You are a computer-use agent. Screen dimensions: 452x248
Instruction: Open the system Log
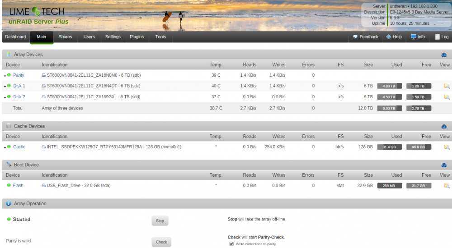(442, 37)
